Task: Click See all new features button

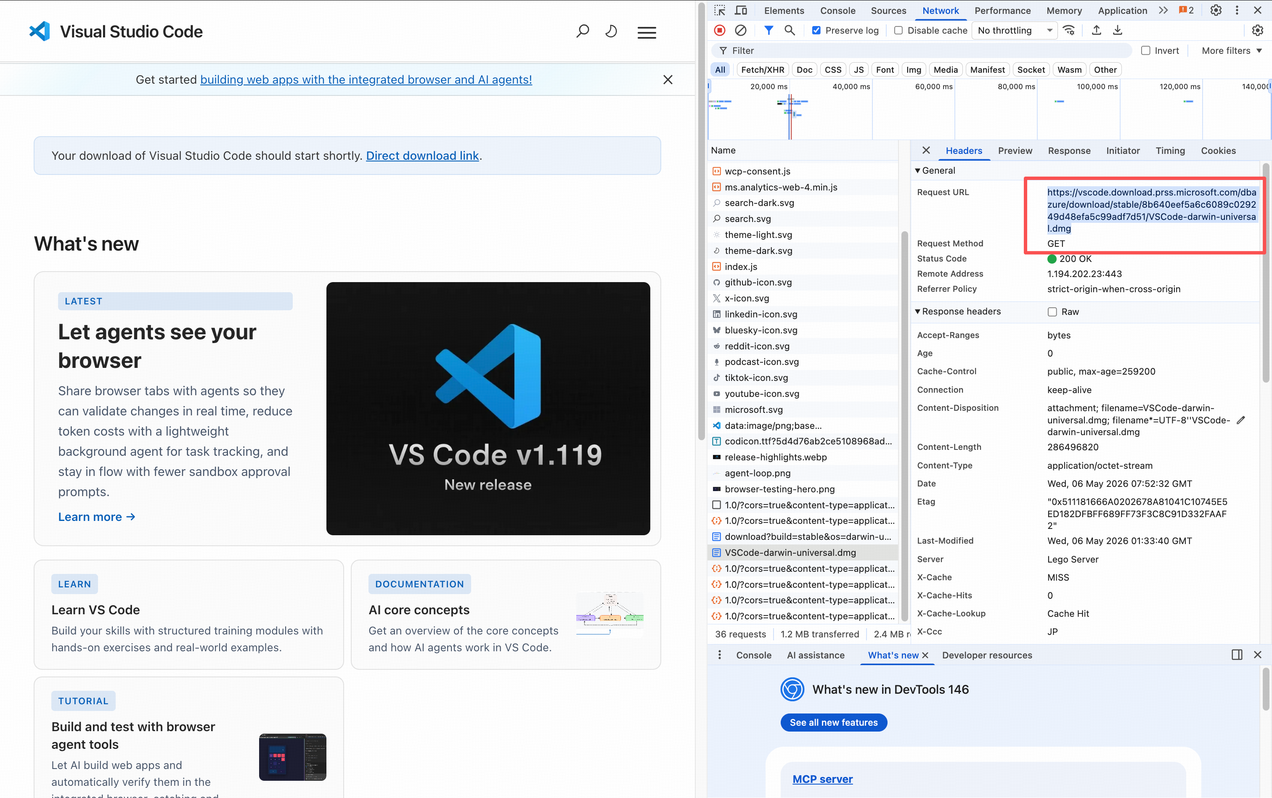Action: pos(833,722)
